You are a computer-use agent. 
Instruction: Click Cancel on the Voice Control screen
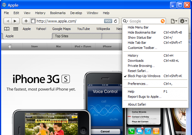[x=105, y=131]
